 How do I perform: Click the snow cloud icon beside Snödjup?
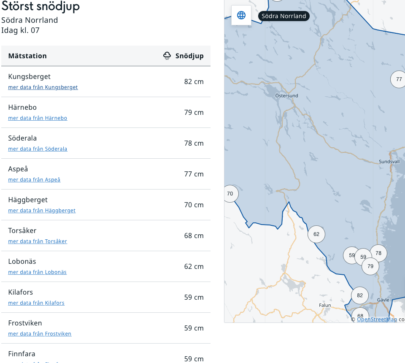click(167, 56)
